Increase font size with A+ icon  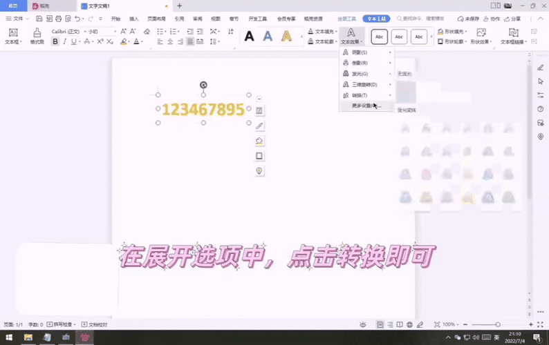(123, 32)
